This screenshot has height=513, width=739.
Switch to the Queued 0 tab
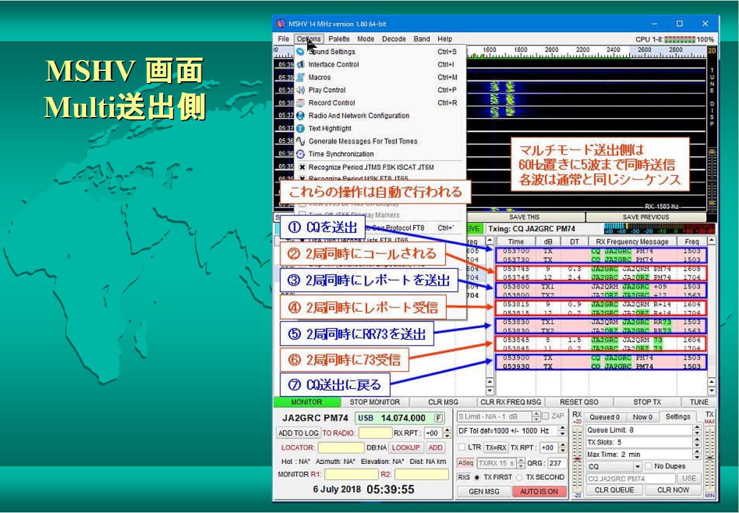tap(604, 417)
